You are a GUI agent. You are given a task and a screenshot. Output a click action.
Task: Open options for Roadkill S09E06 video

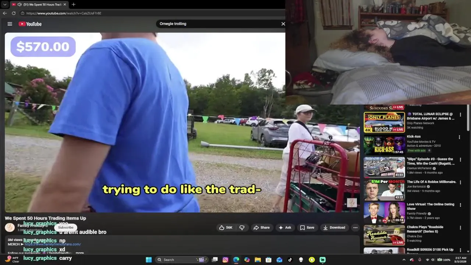460,250
